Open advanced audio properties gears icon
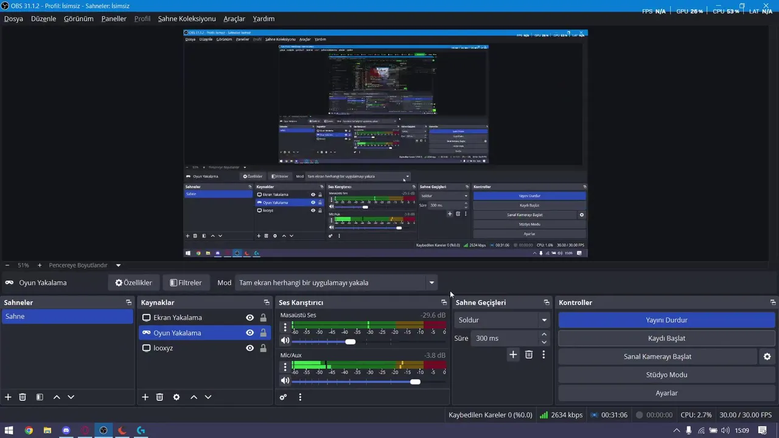The height and width of the screenshot is (438, 779). coord(283,397)
